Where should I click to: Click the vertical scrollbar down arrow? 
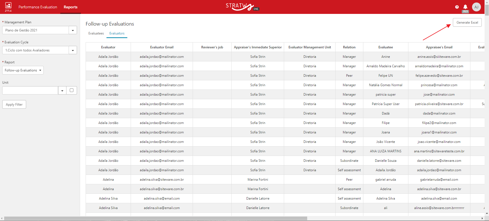point(487,213)
